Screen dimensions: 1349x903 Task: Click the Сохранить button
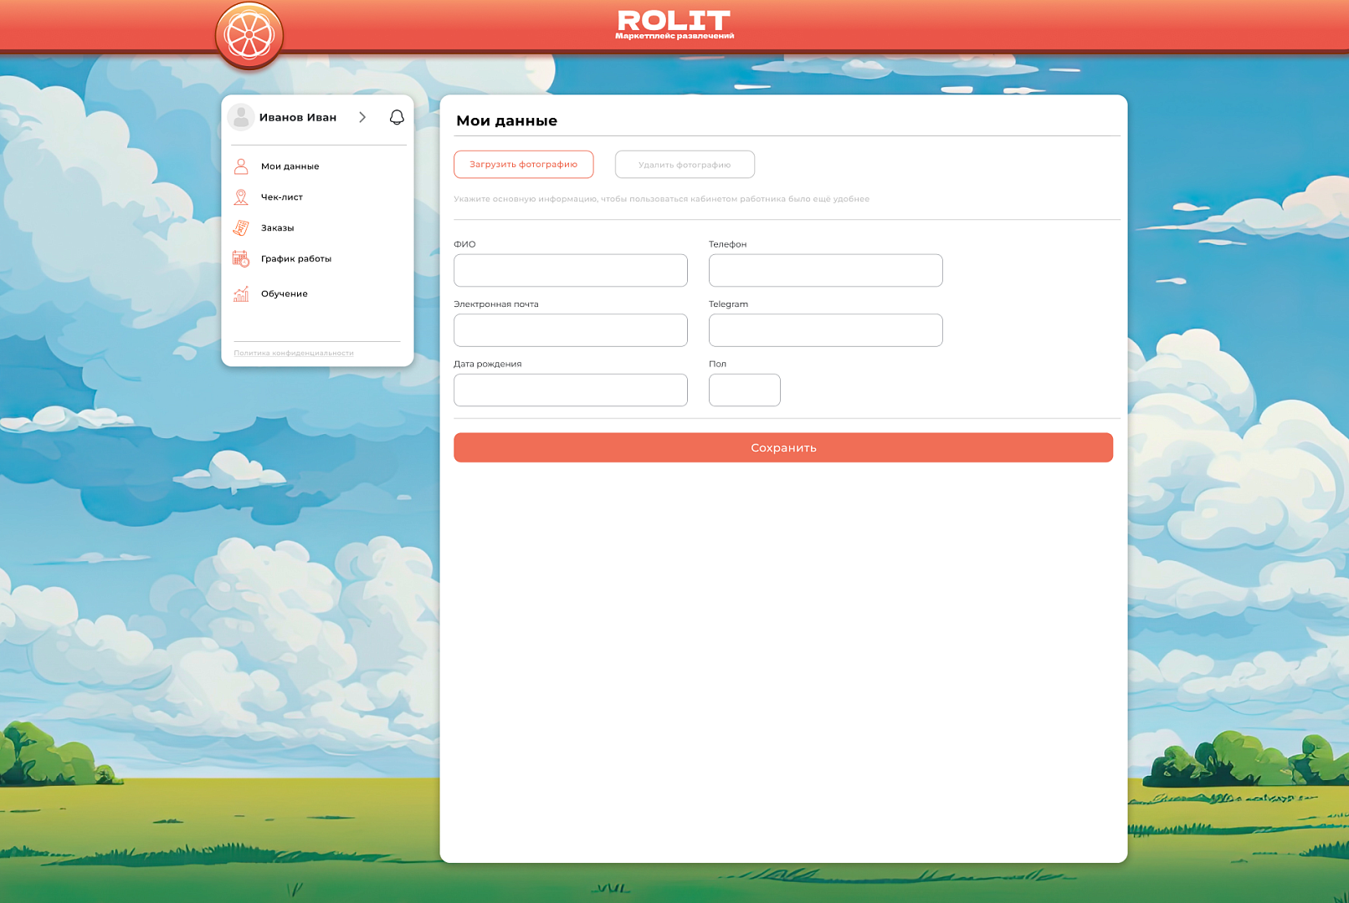[782, 447]
